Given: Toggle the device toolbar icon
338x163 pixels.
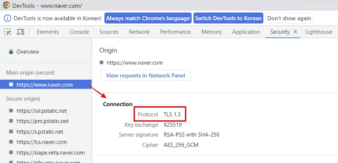Looking at the screenshot, I should pyautogui.click(x=21, y=32).
